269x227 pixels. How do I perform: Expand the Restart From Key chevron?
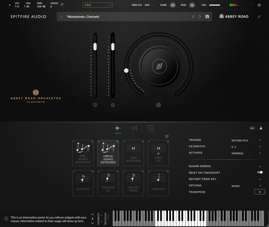coord(260,179)
